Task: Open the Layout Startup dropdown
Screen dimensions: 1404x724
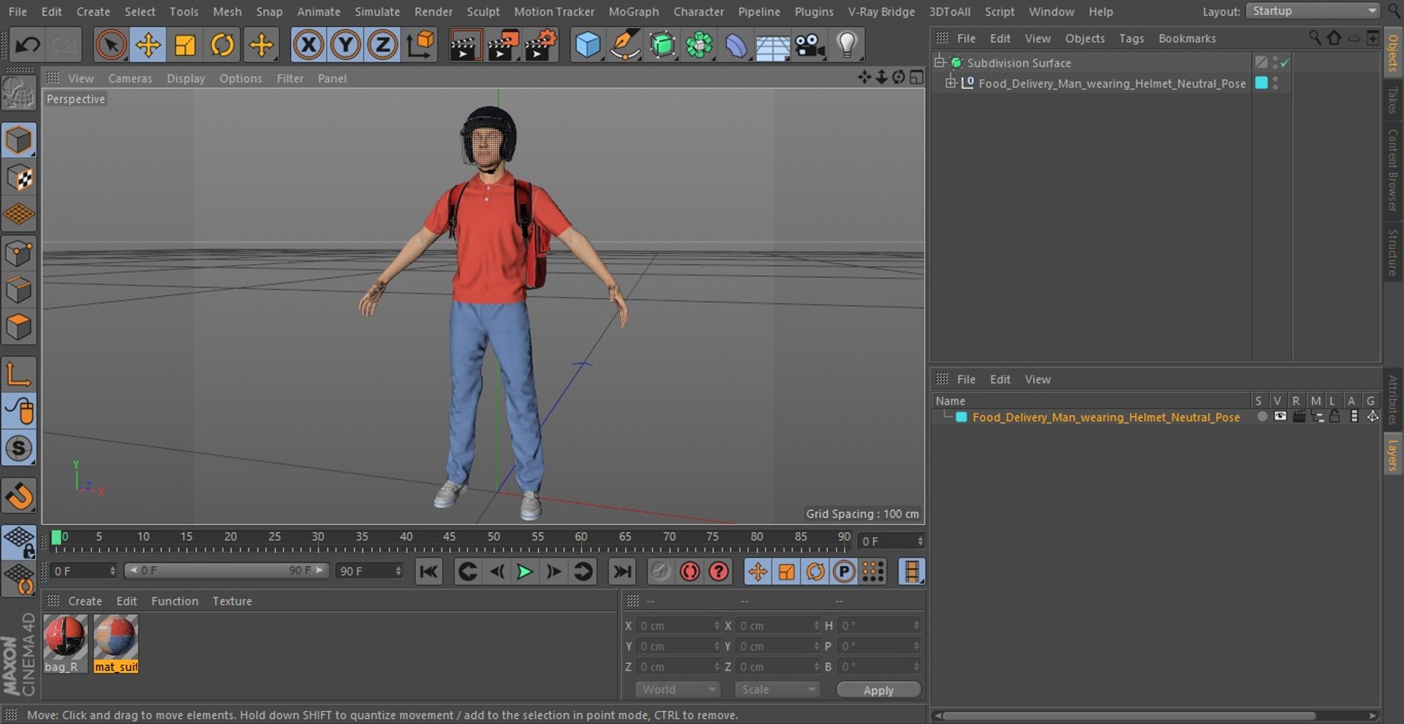Action: point(1313,11)
